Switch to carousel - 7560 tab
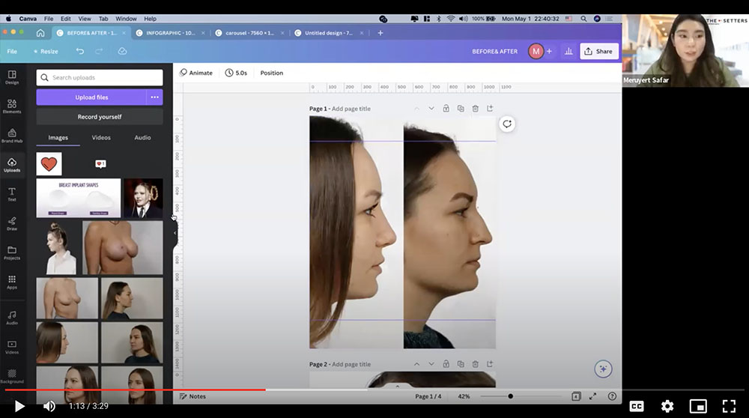Screen dimensions: 749x418 249,33
